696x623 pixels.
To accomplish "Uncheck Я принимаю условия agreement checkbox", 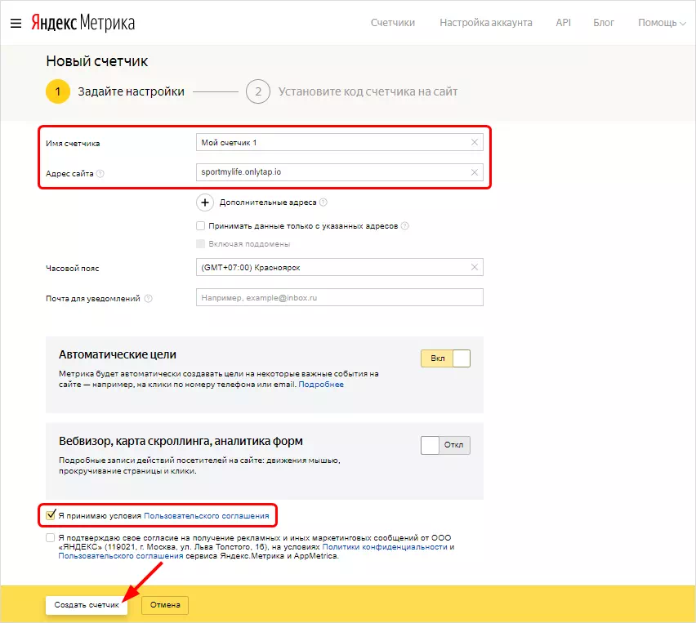I will pyautogui.click(x=51, y=515).
